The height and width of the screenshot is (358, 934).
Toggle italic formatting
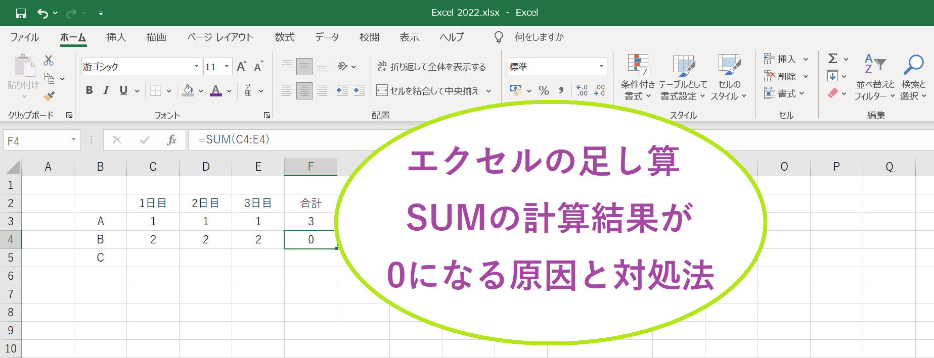(x=106, y=90)
